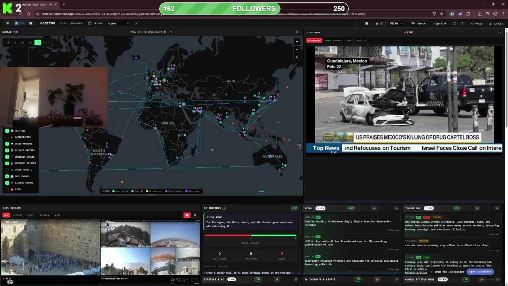Set map time range to 24h
The width and height of the screenshot is (508, 286).
23,43
